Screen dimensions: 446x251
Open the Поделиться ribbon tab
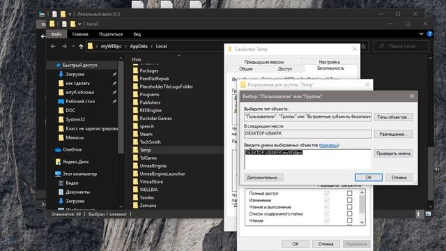[111, 34]
